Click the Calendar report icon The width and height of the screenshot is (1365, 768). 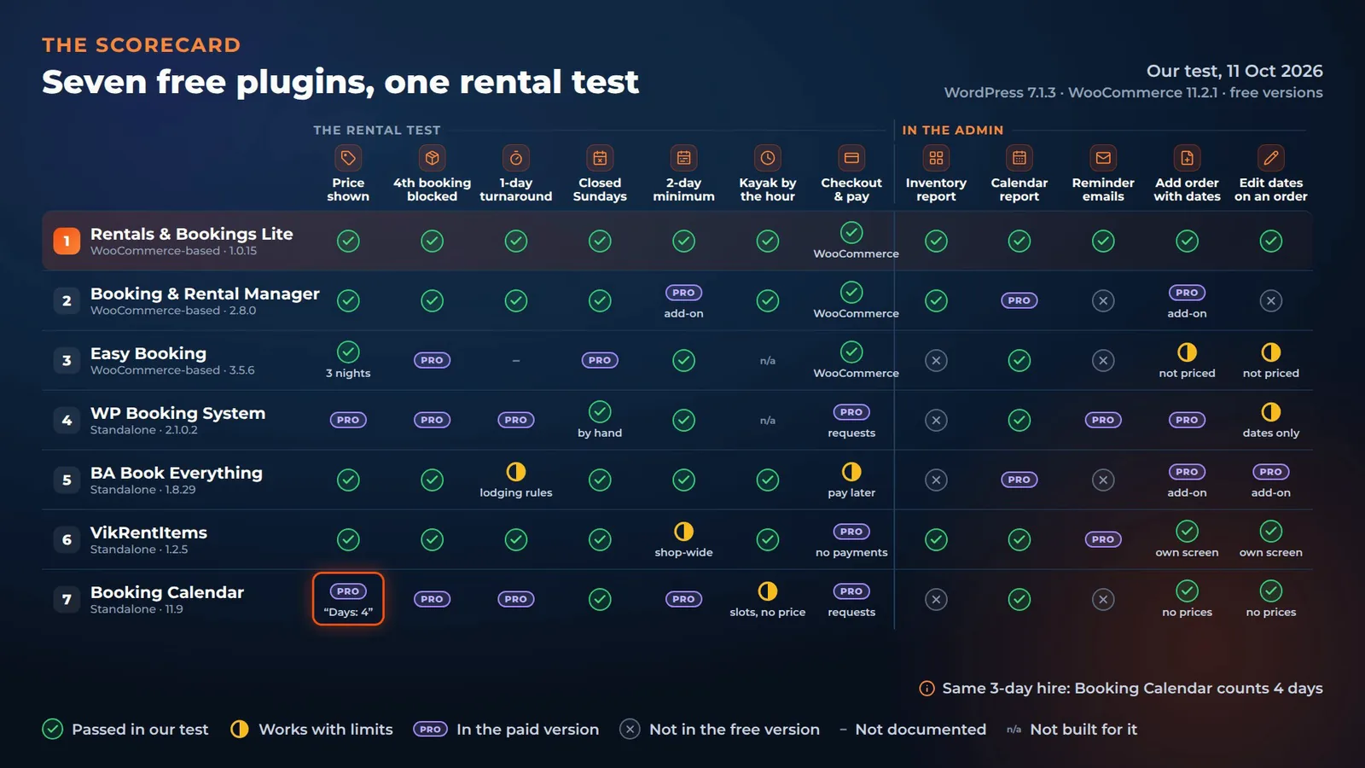tap(1019, 158)
